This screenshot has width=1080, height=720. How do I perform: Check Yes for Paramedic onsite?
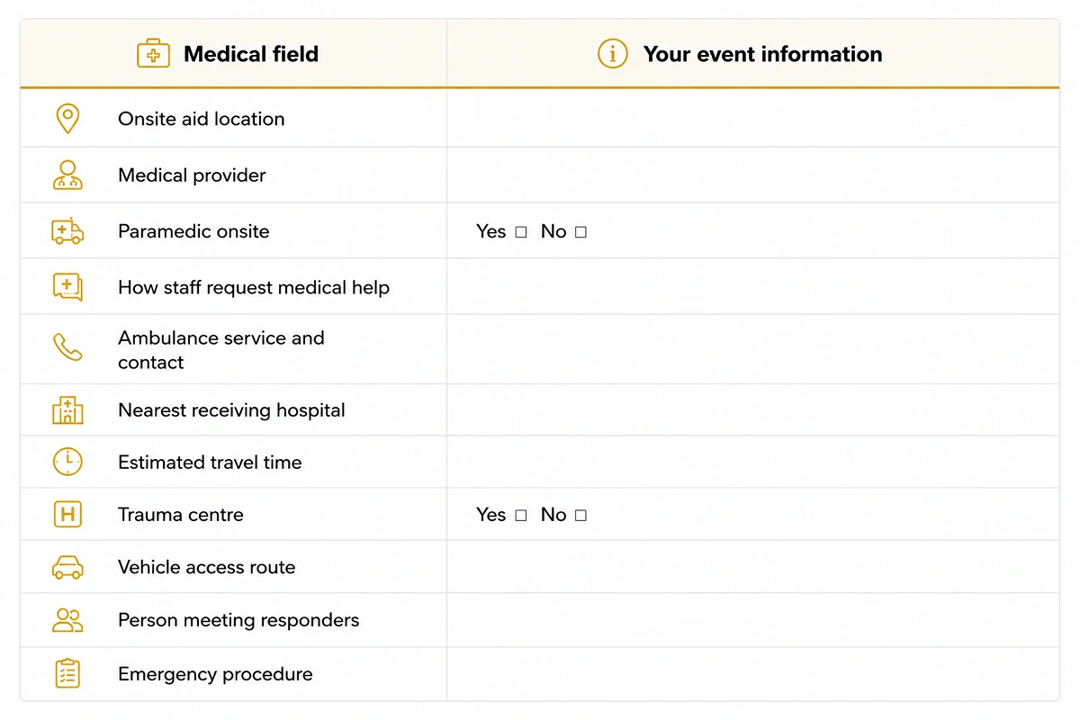coord(521,232)
